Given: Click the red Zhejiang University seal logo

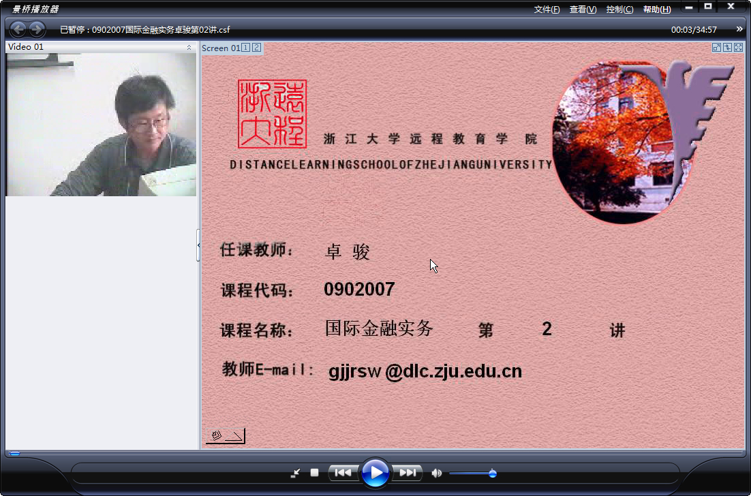Looking at the screenshot, I should pos(272,114).
